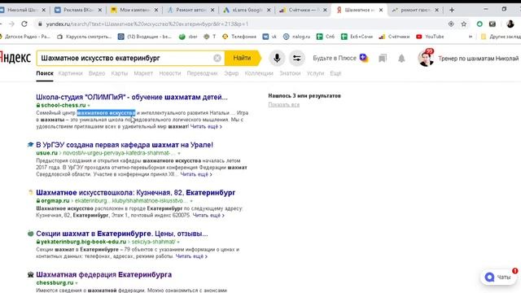Open the Карусель смотреть bookmark

pos(85,37)
